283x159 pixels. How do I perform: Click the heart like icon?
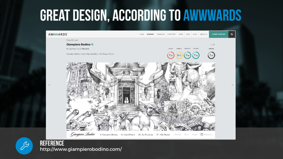pyautogui.click(x=214, y=44)
